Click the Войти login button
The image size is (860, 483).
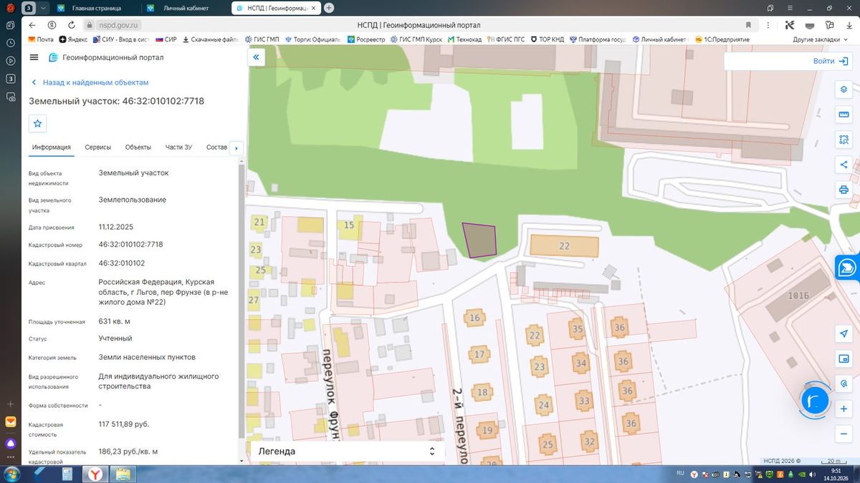[x=831, y=62]
